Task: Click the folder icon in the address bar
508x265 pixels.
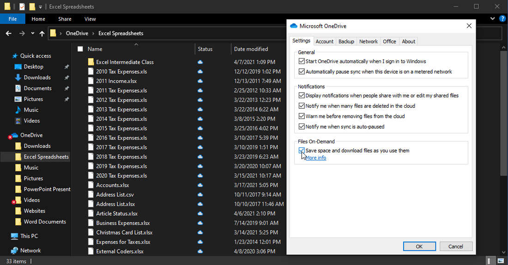Action: pyautogui.click(x=53, y=33)
